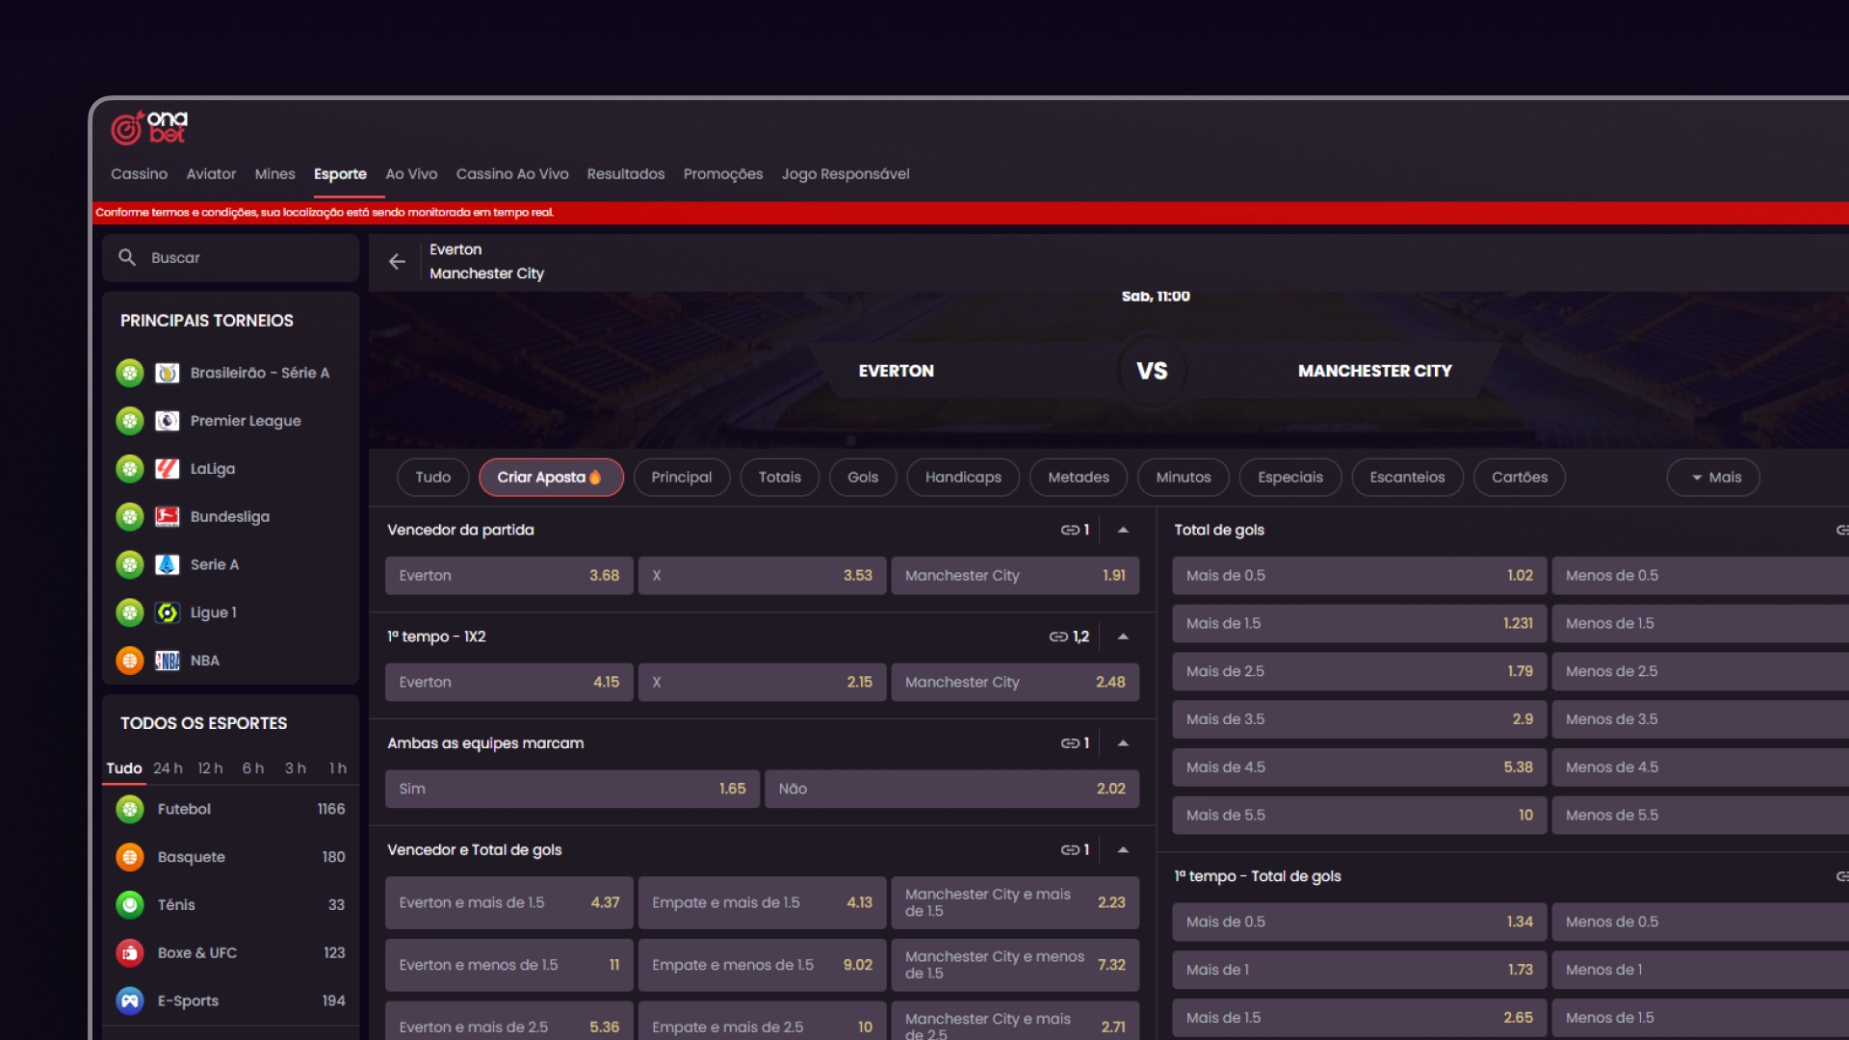Image resolution: width=1849 pixels, height=1040 pixels.
Task: Click the Bundesliga badge icon
Action: click(167, 517)
